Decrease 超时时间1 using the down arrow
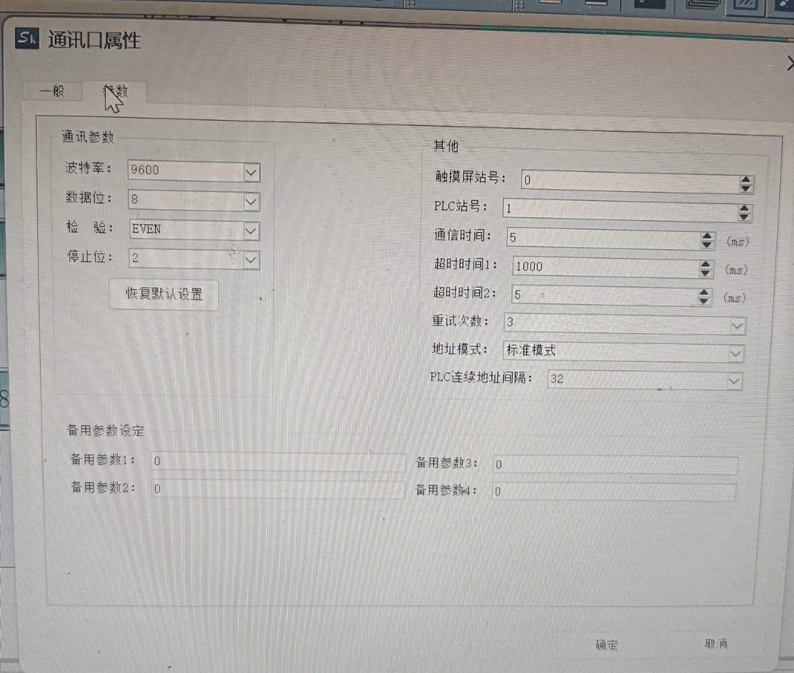 pyautogui.click(x=705, y=273)
